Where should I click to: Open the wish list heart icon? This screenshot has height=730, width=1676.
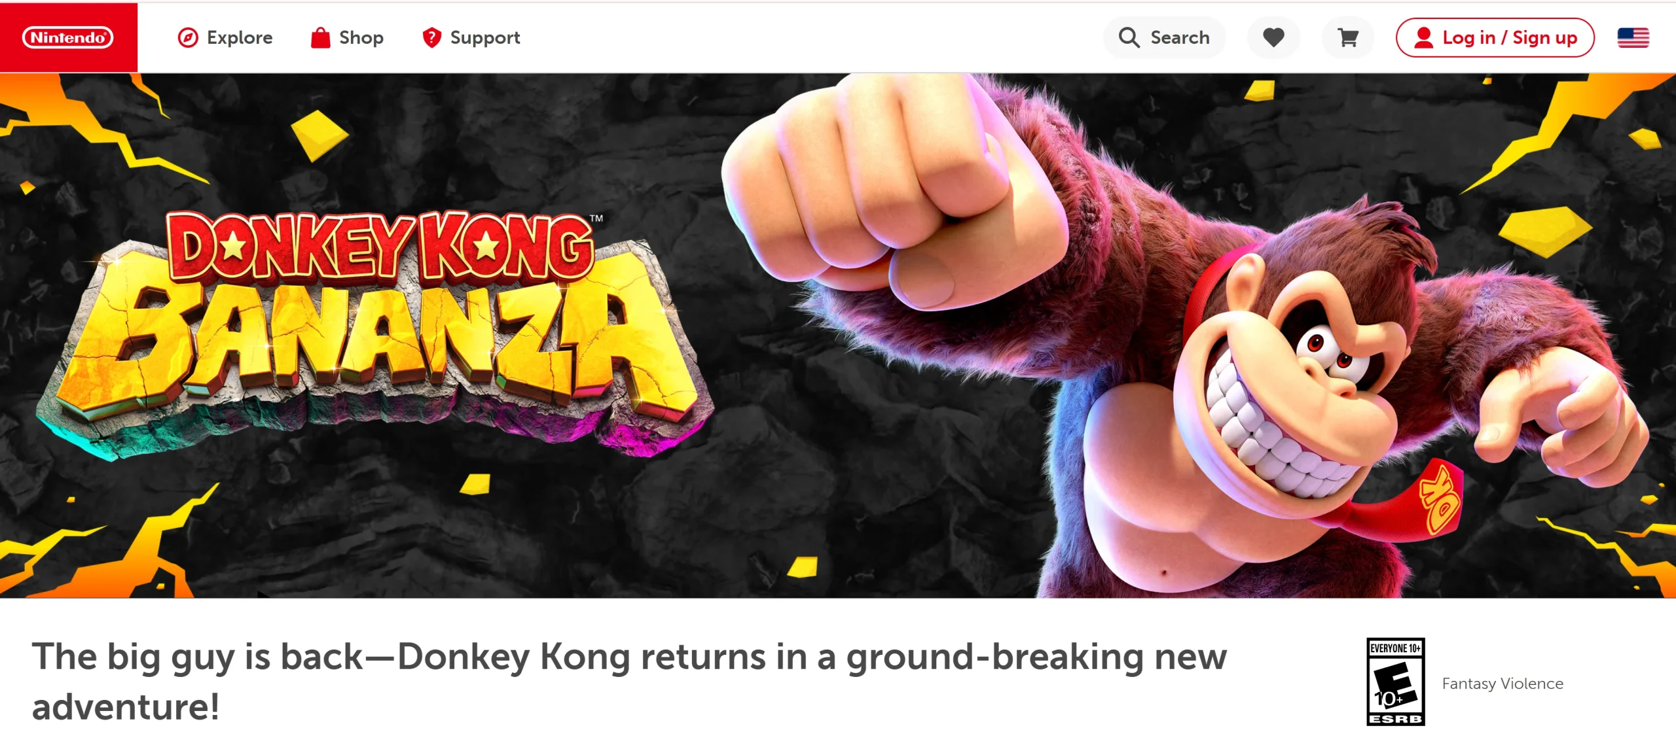(x=1273, y=38)
